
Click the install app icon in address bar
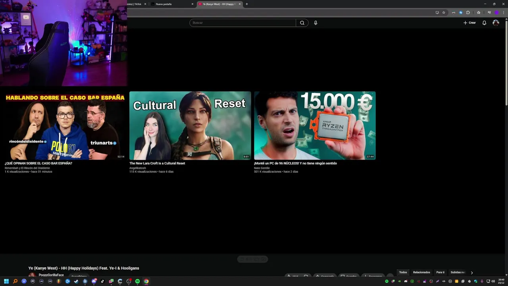[437, 12]
